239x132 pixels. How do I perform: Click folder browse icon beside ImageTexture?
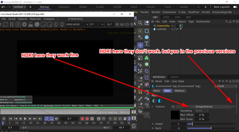234,107
